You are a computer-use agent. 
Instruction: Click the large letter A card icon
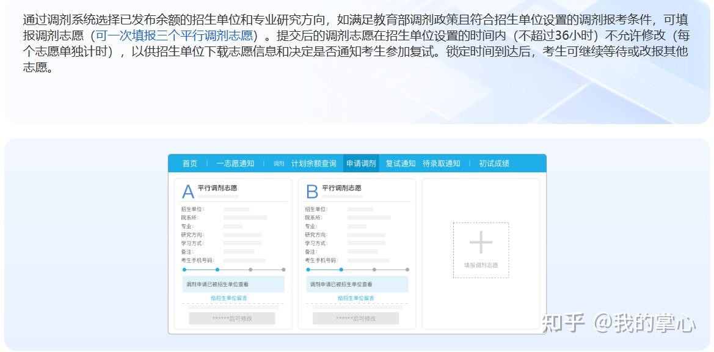pyautogui.click(x=188, y=192)
